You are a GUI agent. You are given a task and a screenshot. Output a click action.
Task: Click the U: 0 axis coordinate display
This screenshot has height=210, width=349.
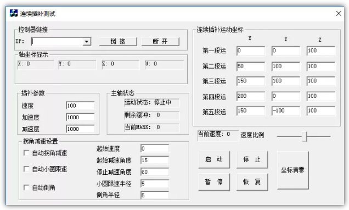pos(165,64)
